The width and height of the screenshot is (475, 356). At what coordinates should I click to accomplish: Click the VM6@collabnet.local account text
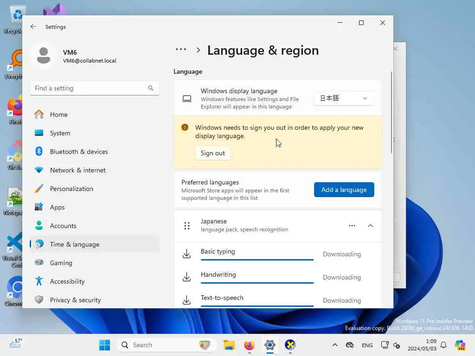[x=90, y=61]
